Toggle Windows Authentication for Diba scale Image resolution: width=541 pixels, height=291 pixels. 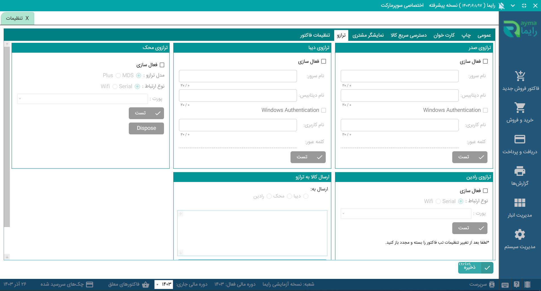(x=323, y=110)
